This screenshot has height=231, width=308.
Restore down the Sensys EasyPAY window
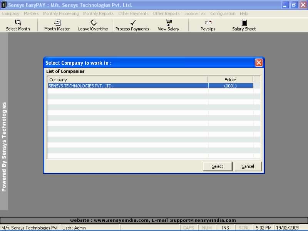coord(294,5)
